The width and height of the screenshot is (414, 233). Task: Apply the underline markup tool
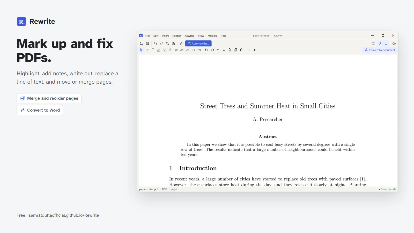(165, 50)
